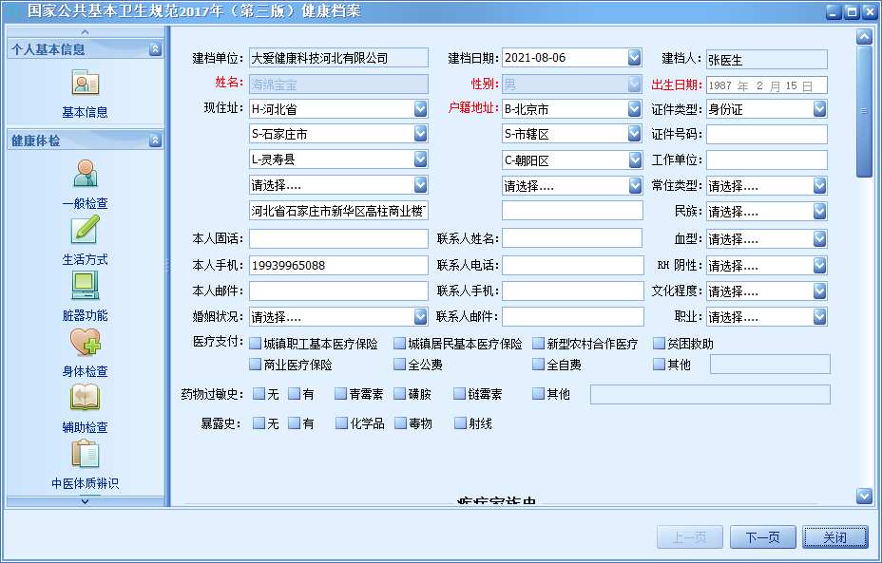The height and width of the screenshot is (563, 882).
Task: Open the 婚姻状况 dropdown
Action: (x=418, y=316)
